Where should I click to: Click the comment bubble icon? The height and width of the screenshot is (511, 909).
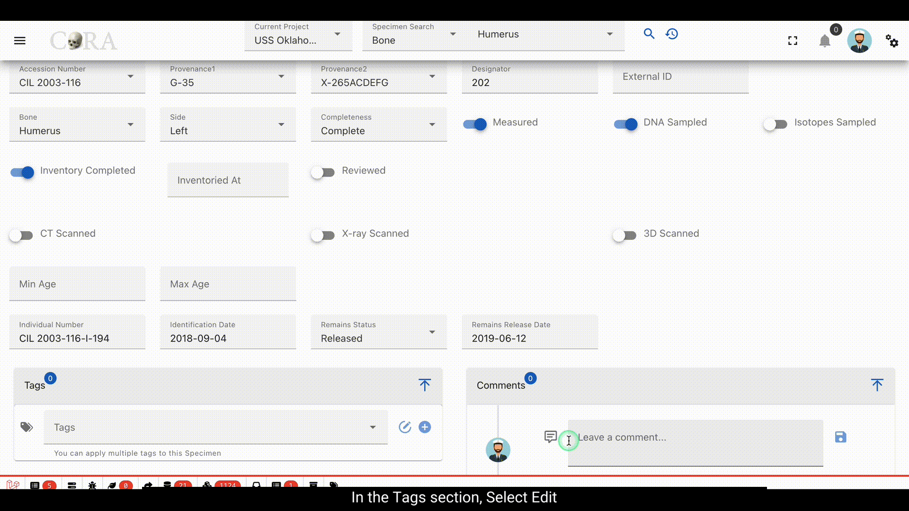550,436
